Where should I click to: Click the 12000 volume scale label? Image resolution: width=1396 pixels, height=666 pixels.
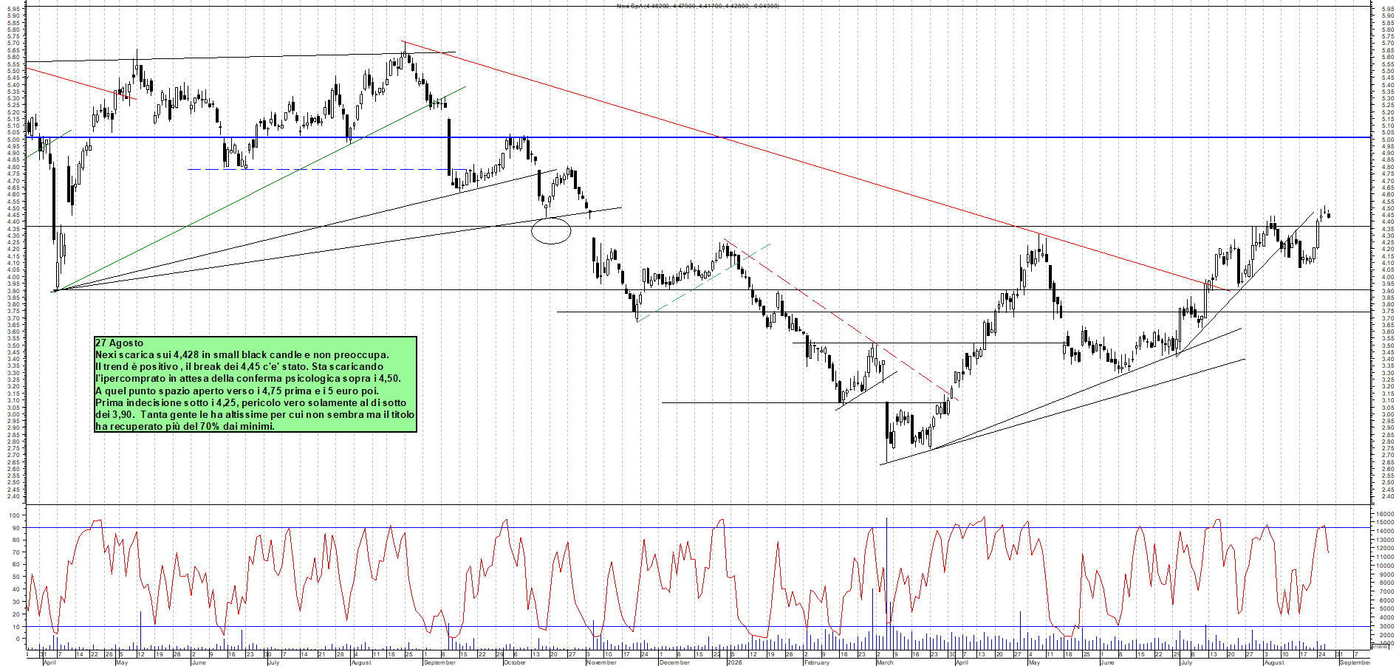[1383, 549]
